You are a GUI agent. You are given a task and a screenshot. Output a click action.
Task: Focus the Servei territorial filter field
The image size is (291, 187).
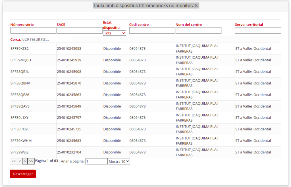[258, 30]
